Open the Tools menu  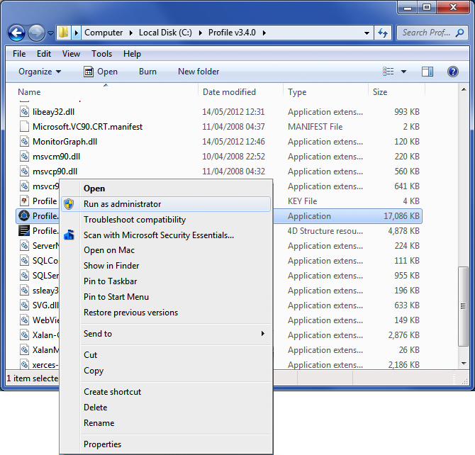(x=101, y=54)
